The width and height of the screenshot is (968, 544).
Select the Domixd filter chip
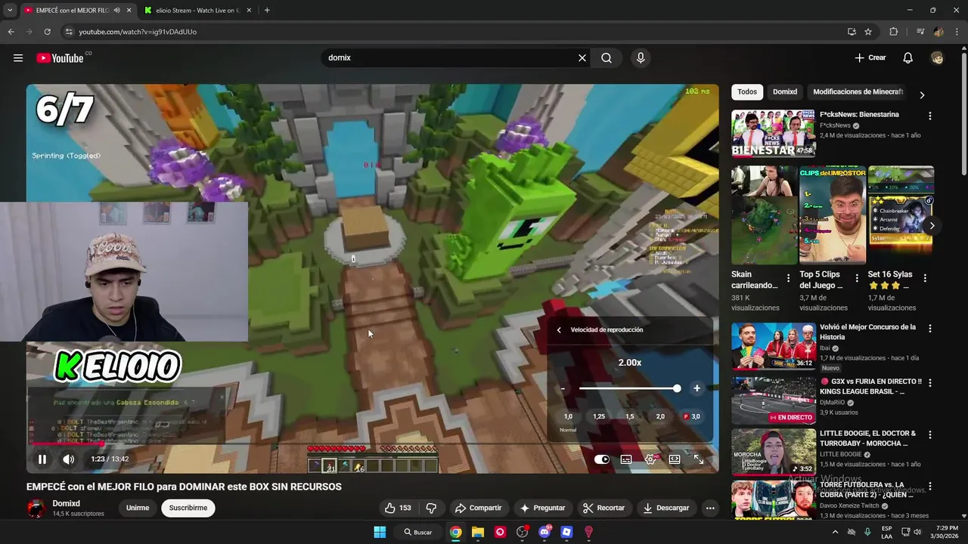[x=785, y=92]
